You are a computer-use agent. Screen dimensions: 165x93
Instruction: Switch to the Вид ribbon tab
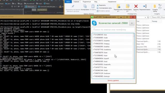click(96, 2)
